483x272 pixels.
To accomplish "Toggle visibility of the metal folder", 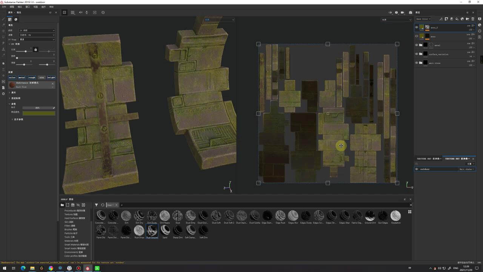I will (417, 45).
